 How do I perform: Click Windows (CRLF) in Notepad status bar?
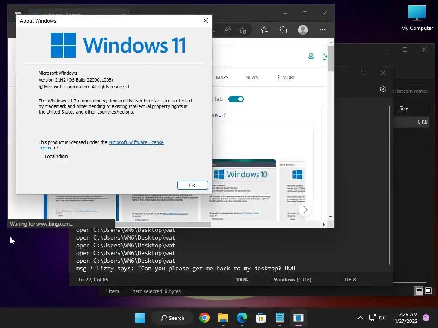click(x=292, y=280)
